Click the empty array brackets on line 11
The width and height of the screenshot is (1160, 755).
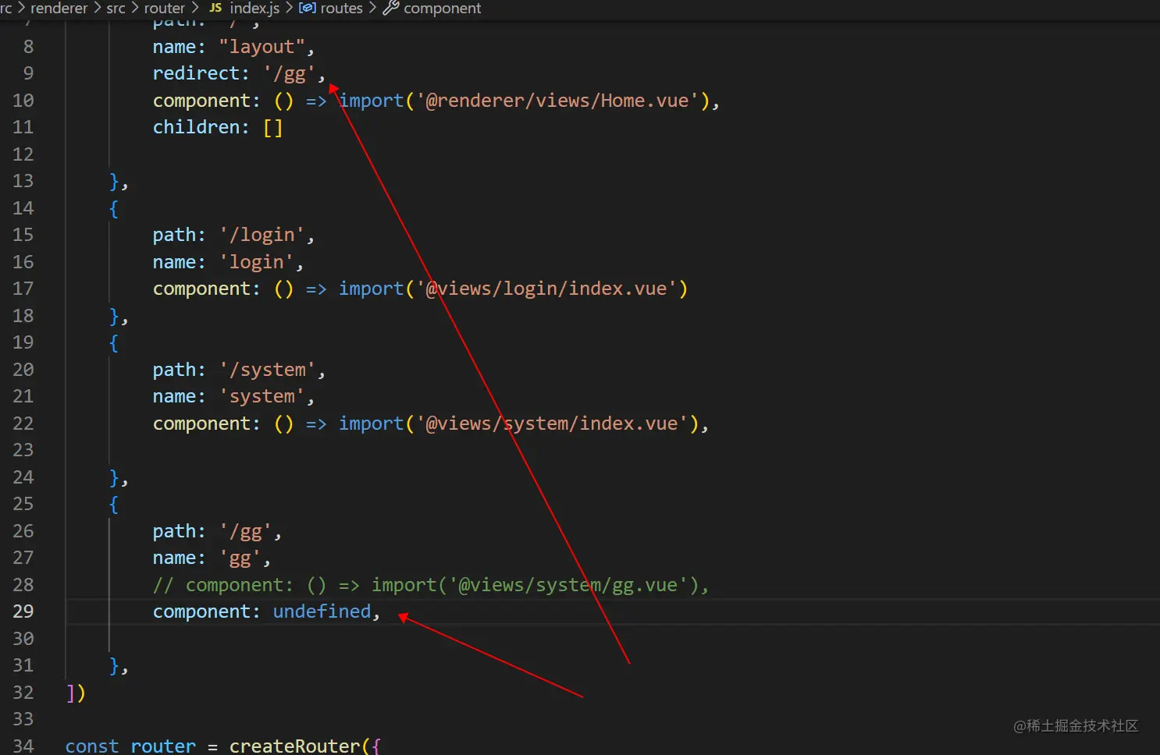pyautogui.click(x=272, y=127)
